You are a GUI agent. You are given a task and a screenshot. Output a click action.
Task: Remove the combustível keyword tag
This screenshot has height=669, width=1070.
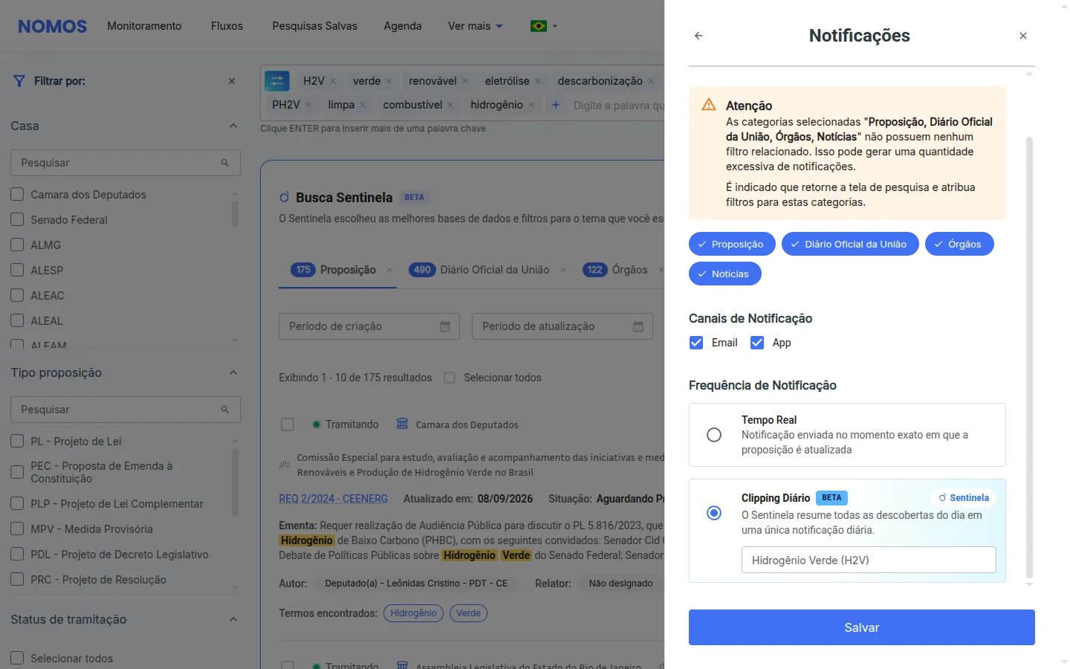(x=450, y=105)
